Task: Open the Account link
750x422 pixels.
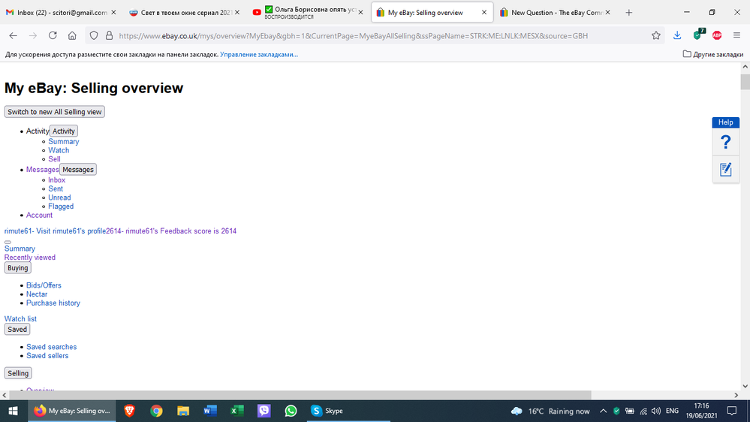Action: [x=39, y=215]
